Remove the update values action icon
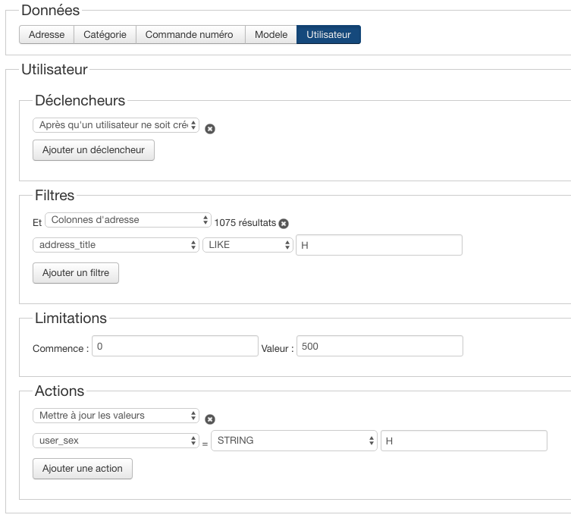Image resolution: width=571 pixels, height=518 pixels. coord(210,419)
